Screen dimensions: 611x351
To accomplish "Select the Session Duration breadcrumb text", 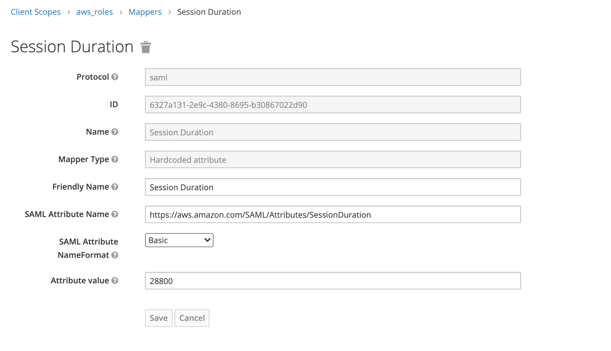I will (x=209, y=12).
